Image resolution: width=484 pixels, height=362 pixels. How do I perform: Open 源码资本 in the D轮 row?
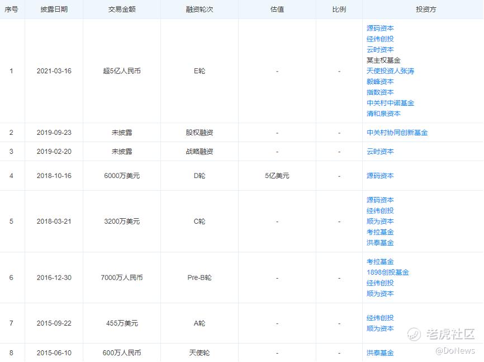380,176
